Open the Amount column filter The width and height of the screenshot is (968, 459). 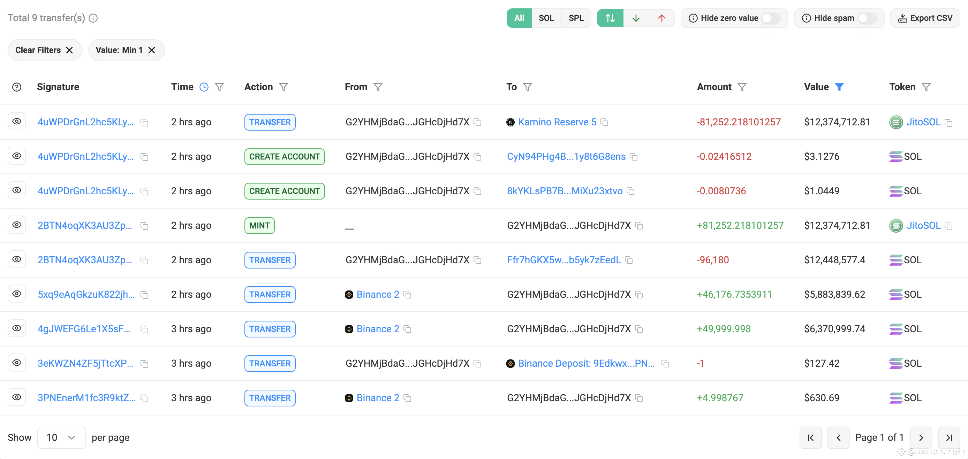tap(742, 87)
